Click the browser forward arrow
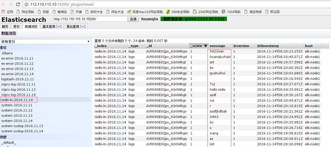 11,4
